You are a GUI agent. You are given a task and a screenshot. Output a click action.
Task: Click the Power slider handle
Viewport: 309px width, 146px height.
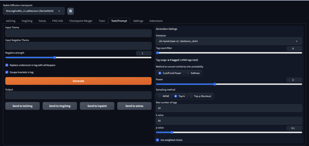pyautogui.click(x=215, y=84)
